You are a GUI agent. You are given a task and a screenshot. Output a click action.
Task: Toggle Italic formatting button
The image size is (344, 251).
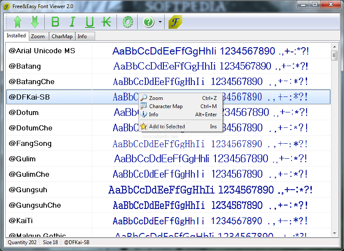[x=72, y=22]
